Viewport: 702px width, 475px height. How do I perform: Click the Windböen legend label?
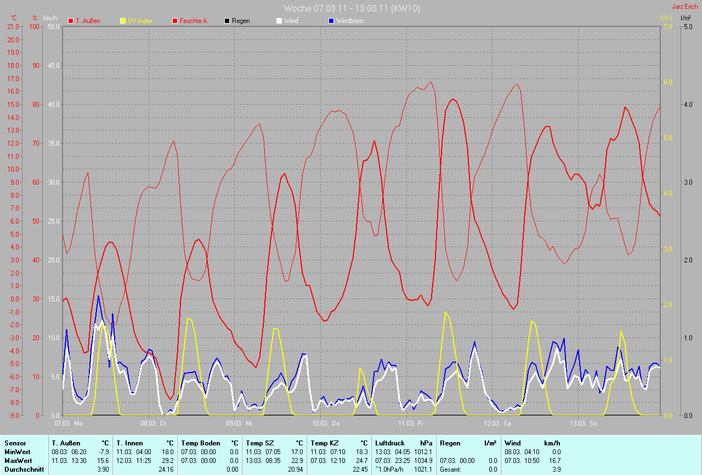tap(349, 21)
